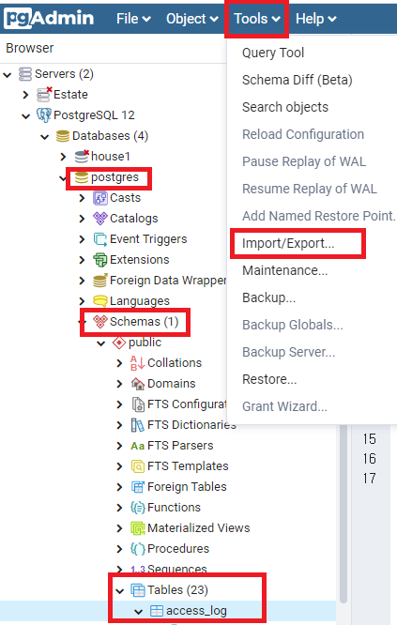Screen dimensions: 397x625
Task: Close the Tools menu
Action: pyautogui.click(x=257, y=19)
